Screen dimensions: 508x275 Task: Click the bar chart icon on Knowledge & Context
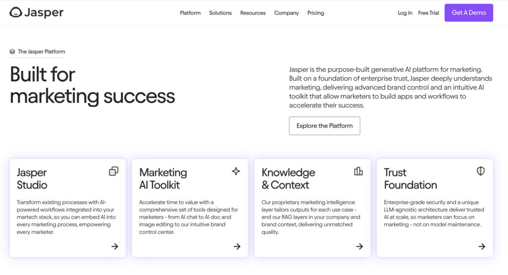(x=358, y=171)
